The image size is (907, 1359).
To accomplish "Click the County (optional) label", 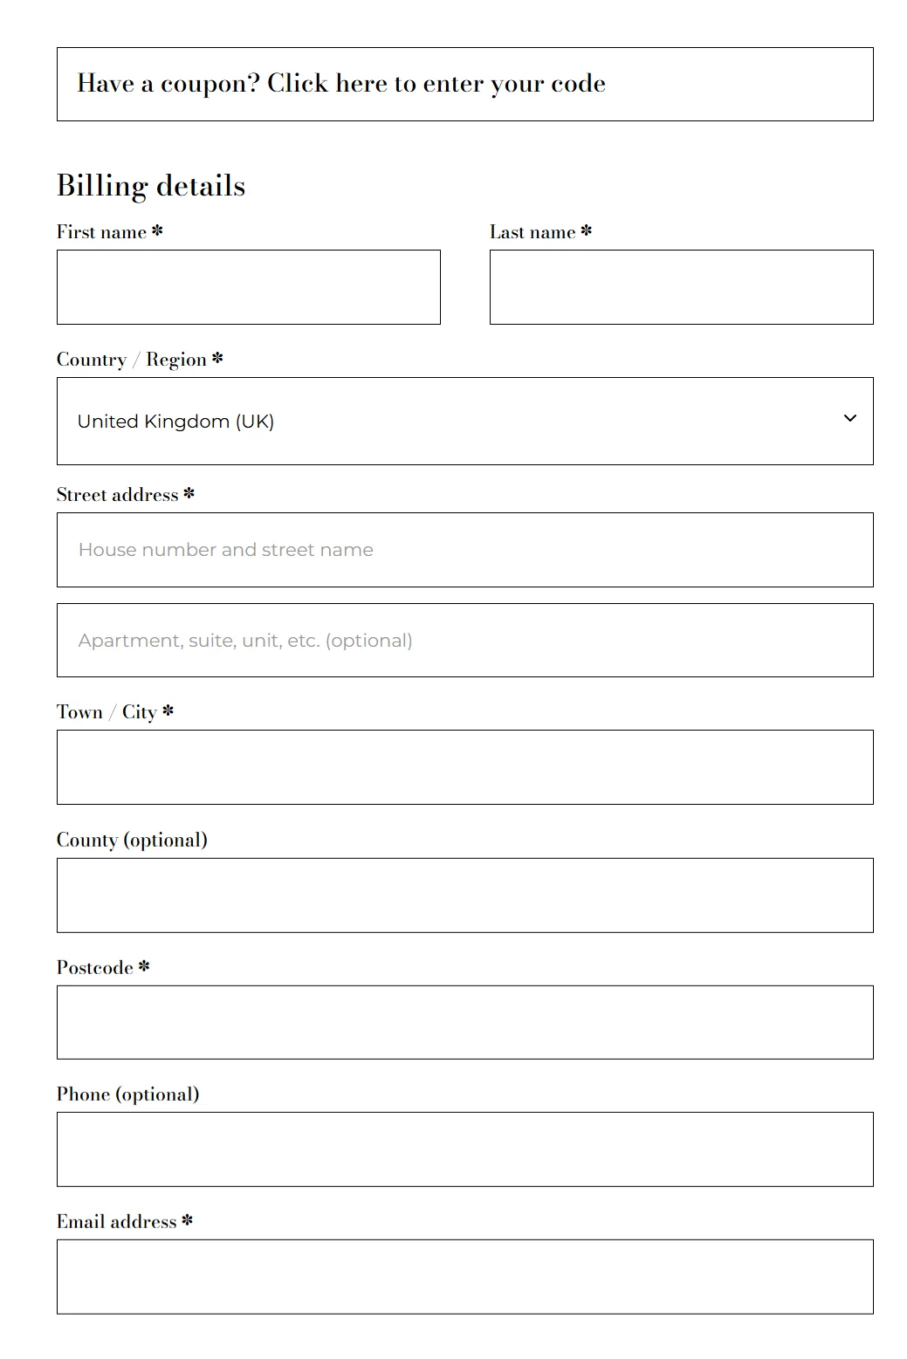I will coord(132,840).
